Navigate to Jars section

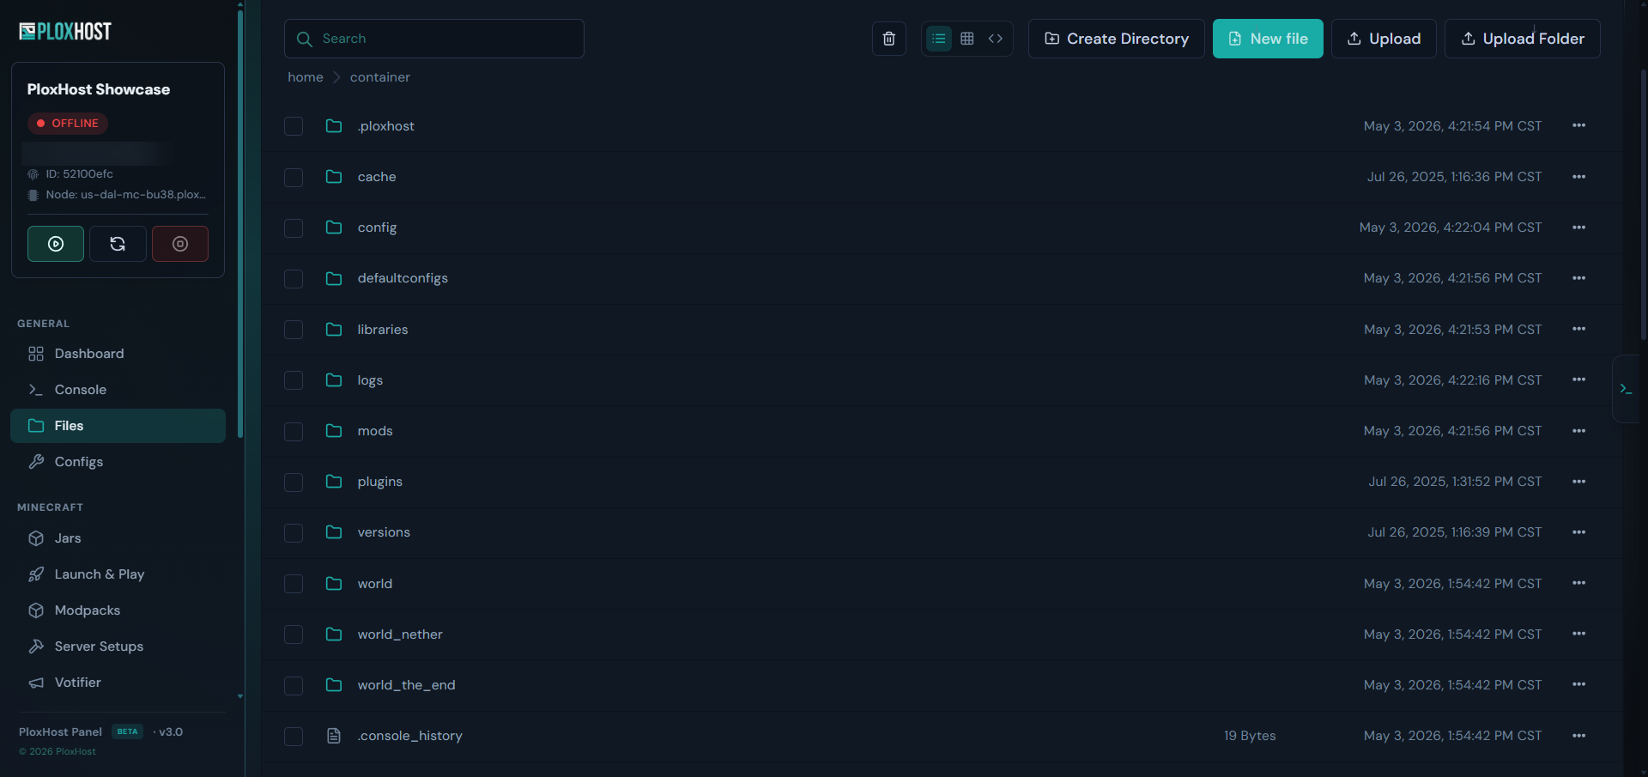(118, 538)
